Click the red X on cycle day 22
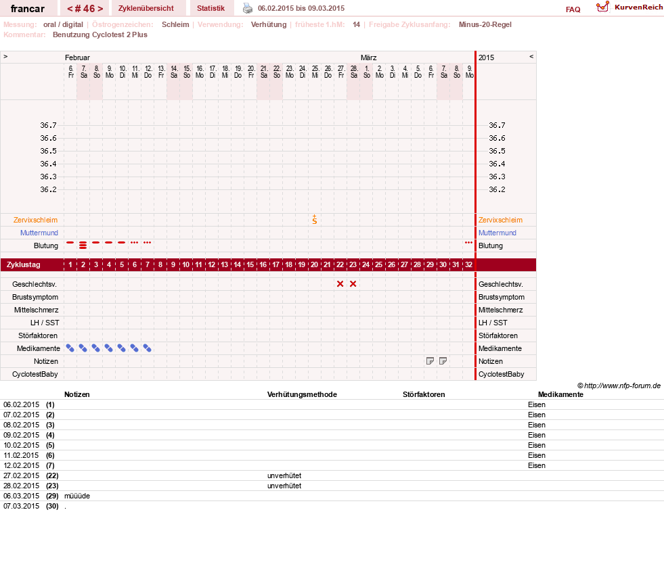This screenshot has width=664, height=583. (x=340, y=284)
